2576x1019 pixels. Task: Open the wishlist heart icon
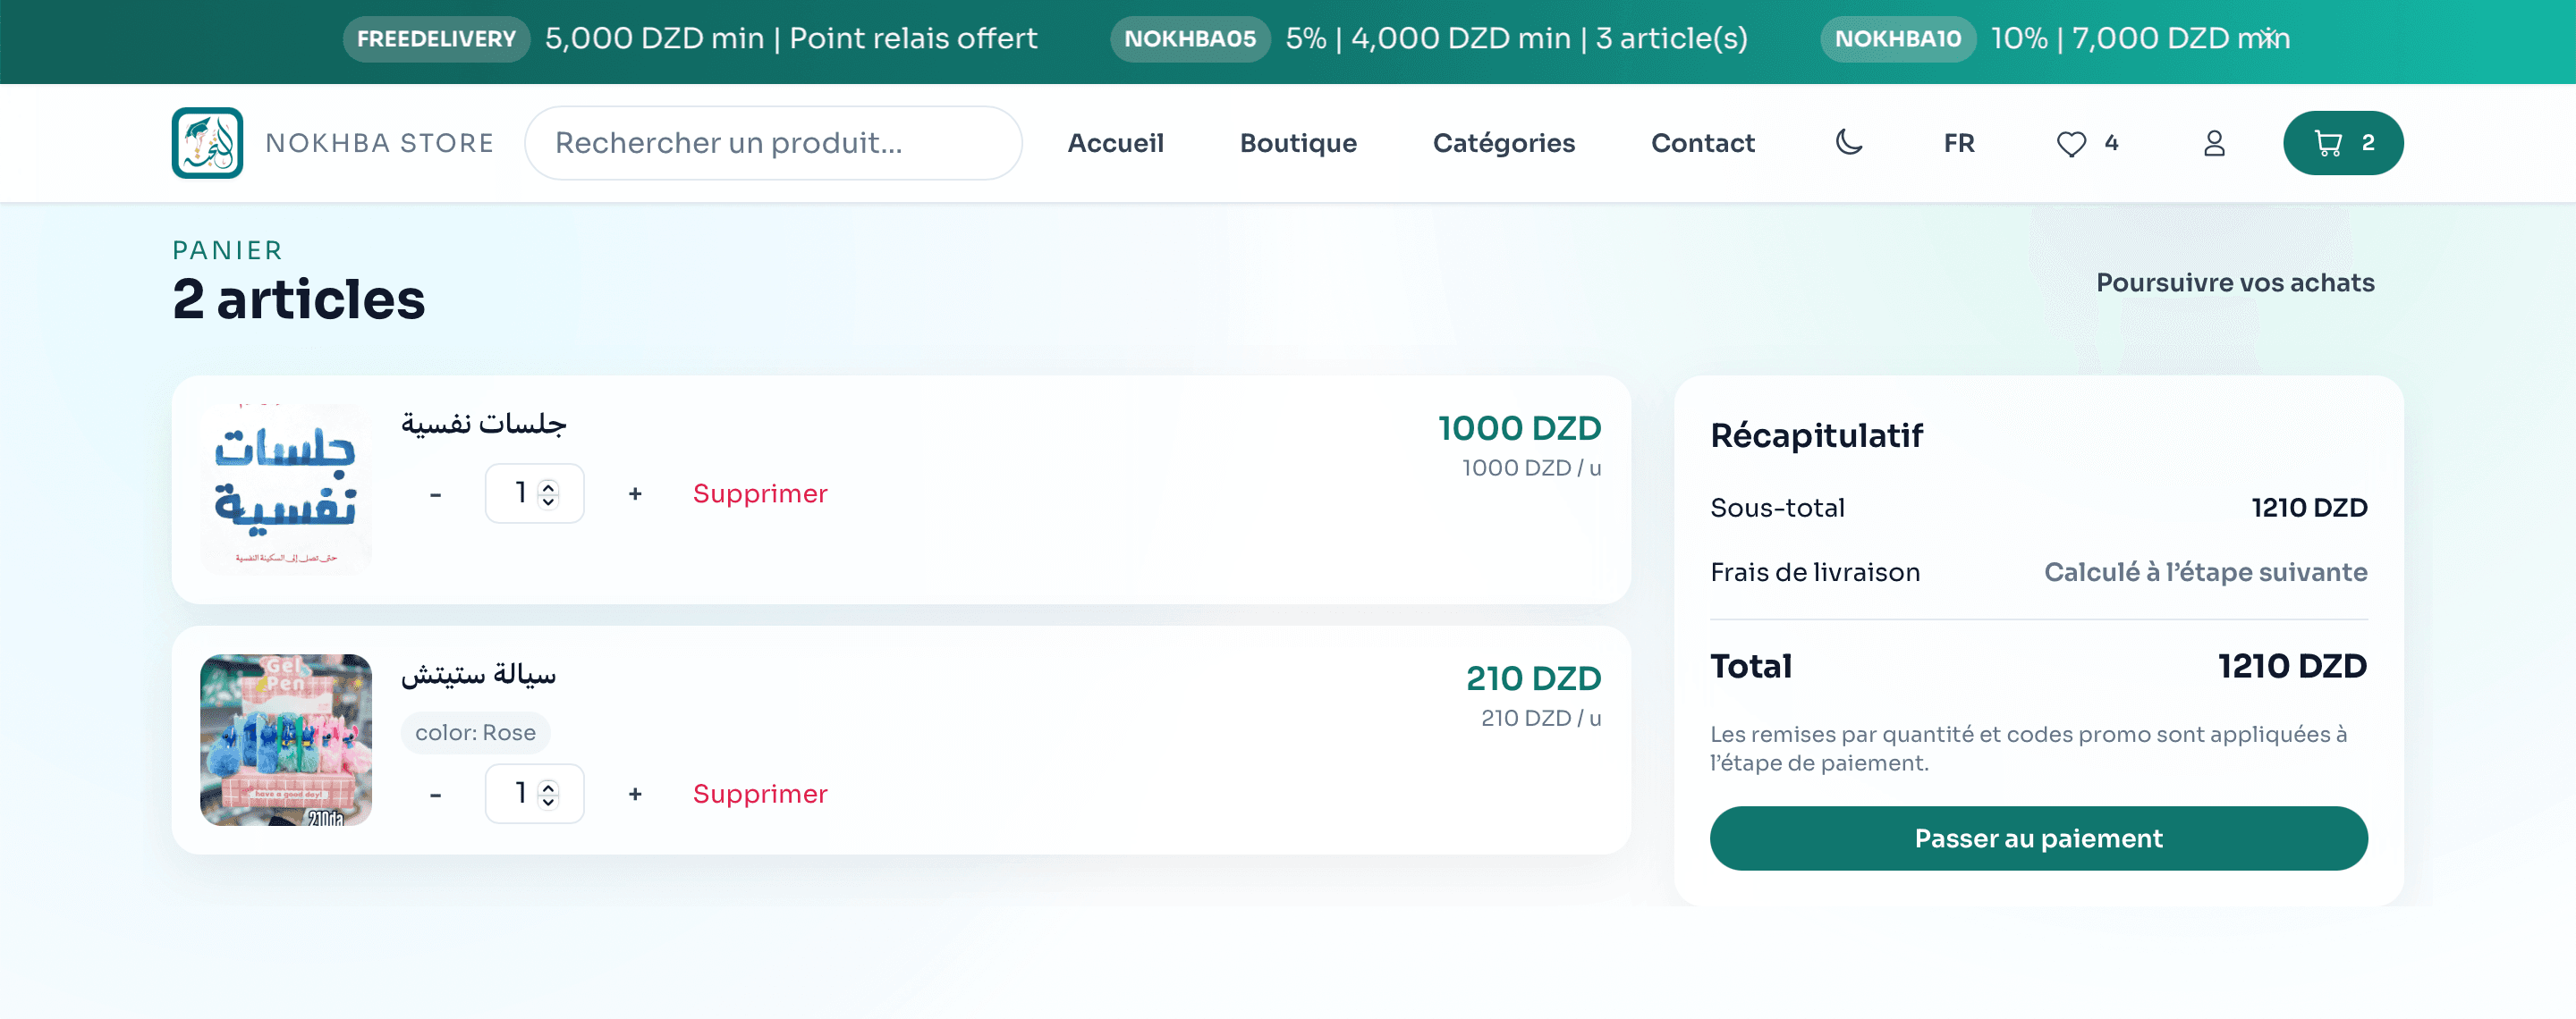click(x=2072, y=144)
